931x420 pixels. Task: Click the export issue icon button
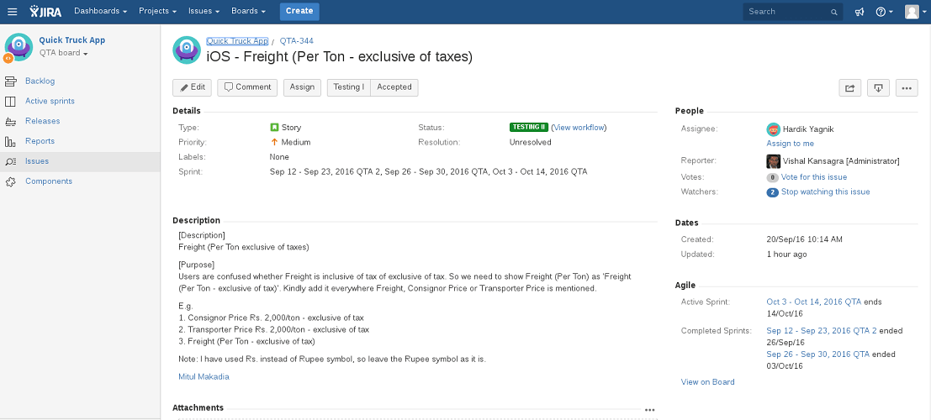(878, 88)
